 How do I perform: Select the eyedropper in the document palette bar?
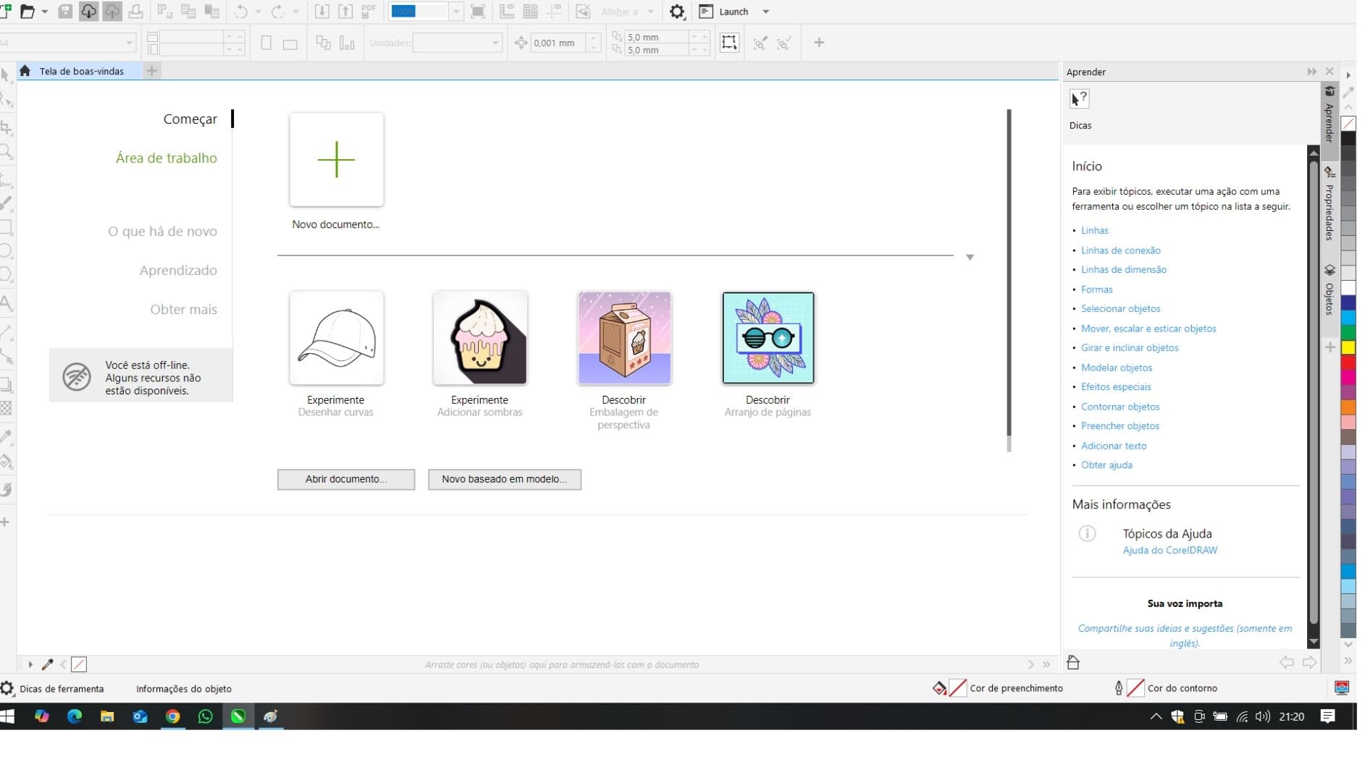tap(48, 664)
